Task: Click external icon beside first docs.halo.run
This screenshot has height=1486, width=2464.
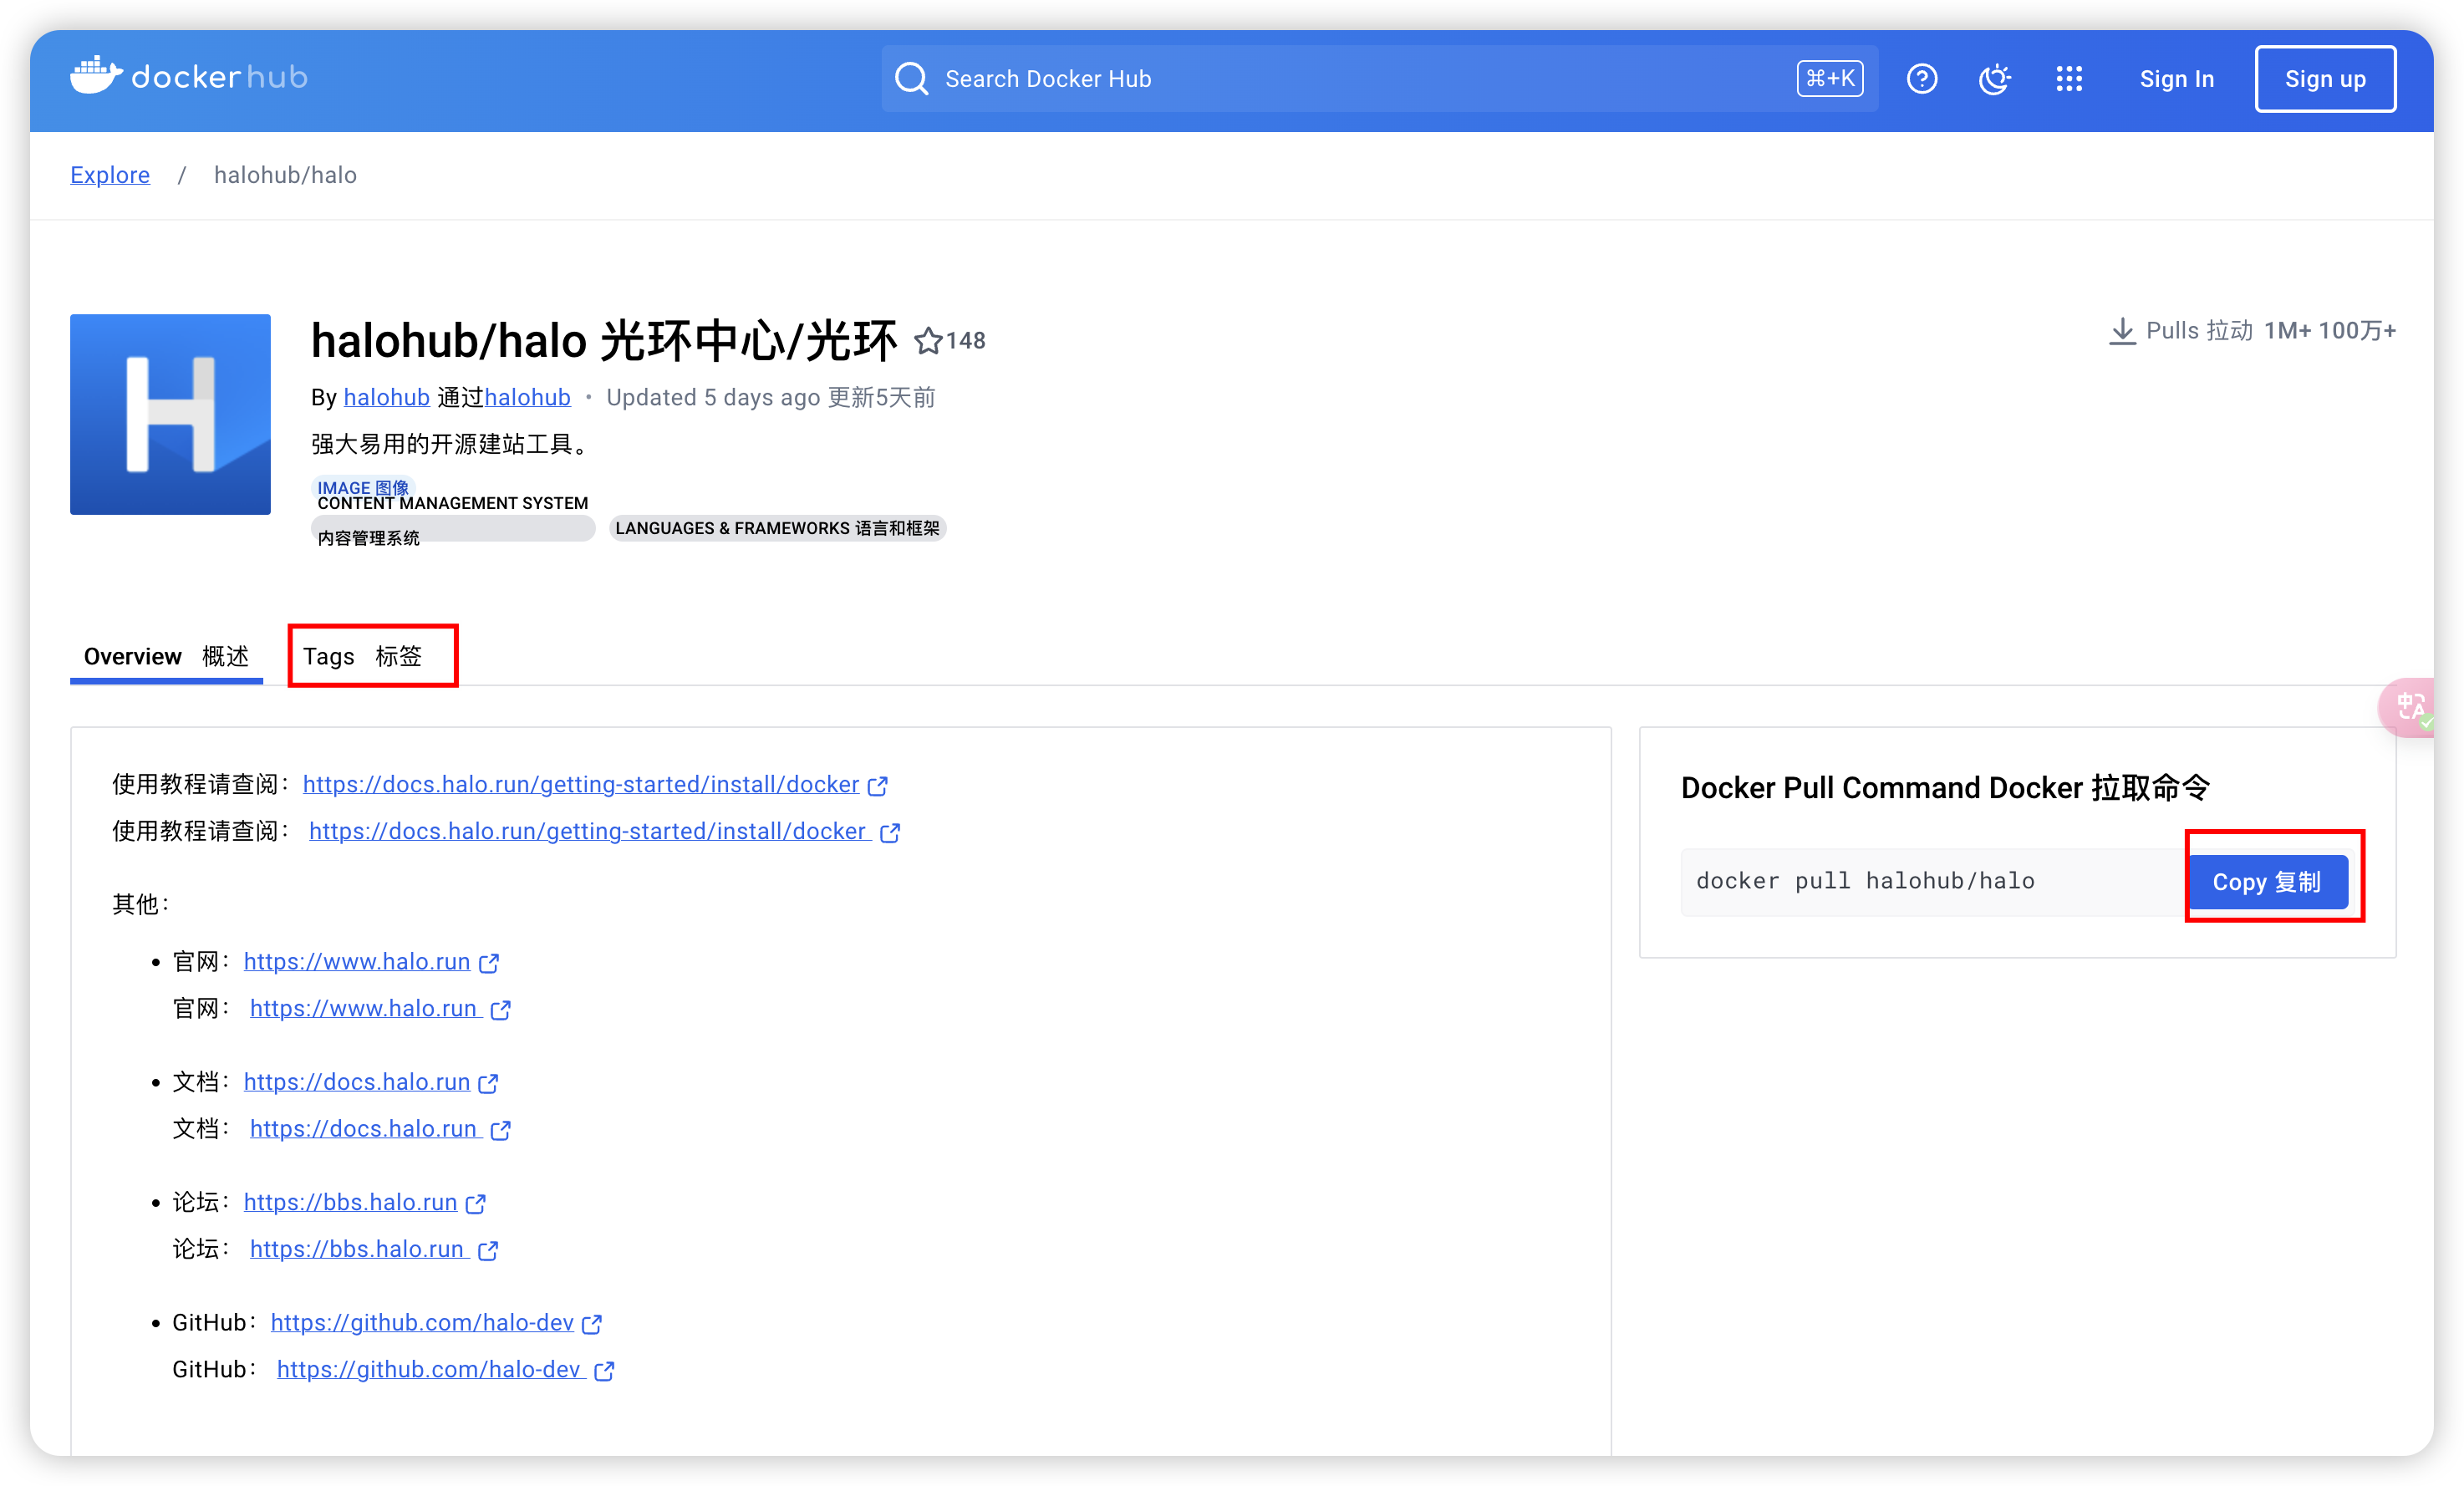Action: point(488,1083)
